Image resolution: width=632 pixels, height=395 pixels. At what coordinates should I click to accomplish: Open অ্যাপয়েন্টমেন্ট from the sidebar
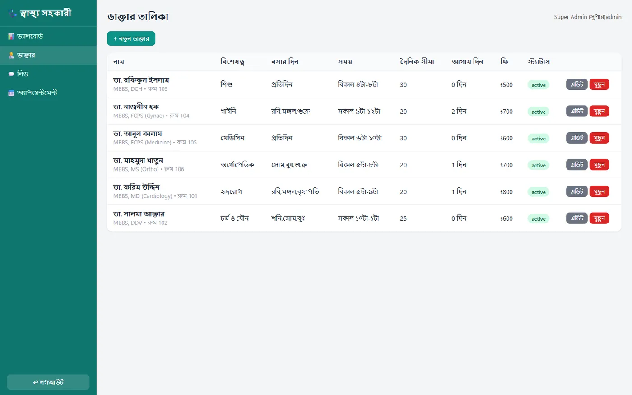[48, 93]
